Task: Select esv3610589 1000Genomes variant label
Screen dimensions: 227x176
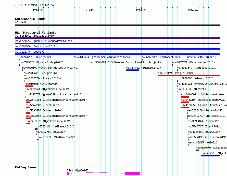Action: point(204,94)
